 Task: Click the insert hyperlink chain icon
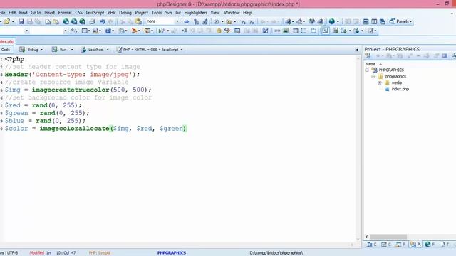pyautogui.click(x=277, y=31)
